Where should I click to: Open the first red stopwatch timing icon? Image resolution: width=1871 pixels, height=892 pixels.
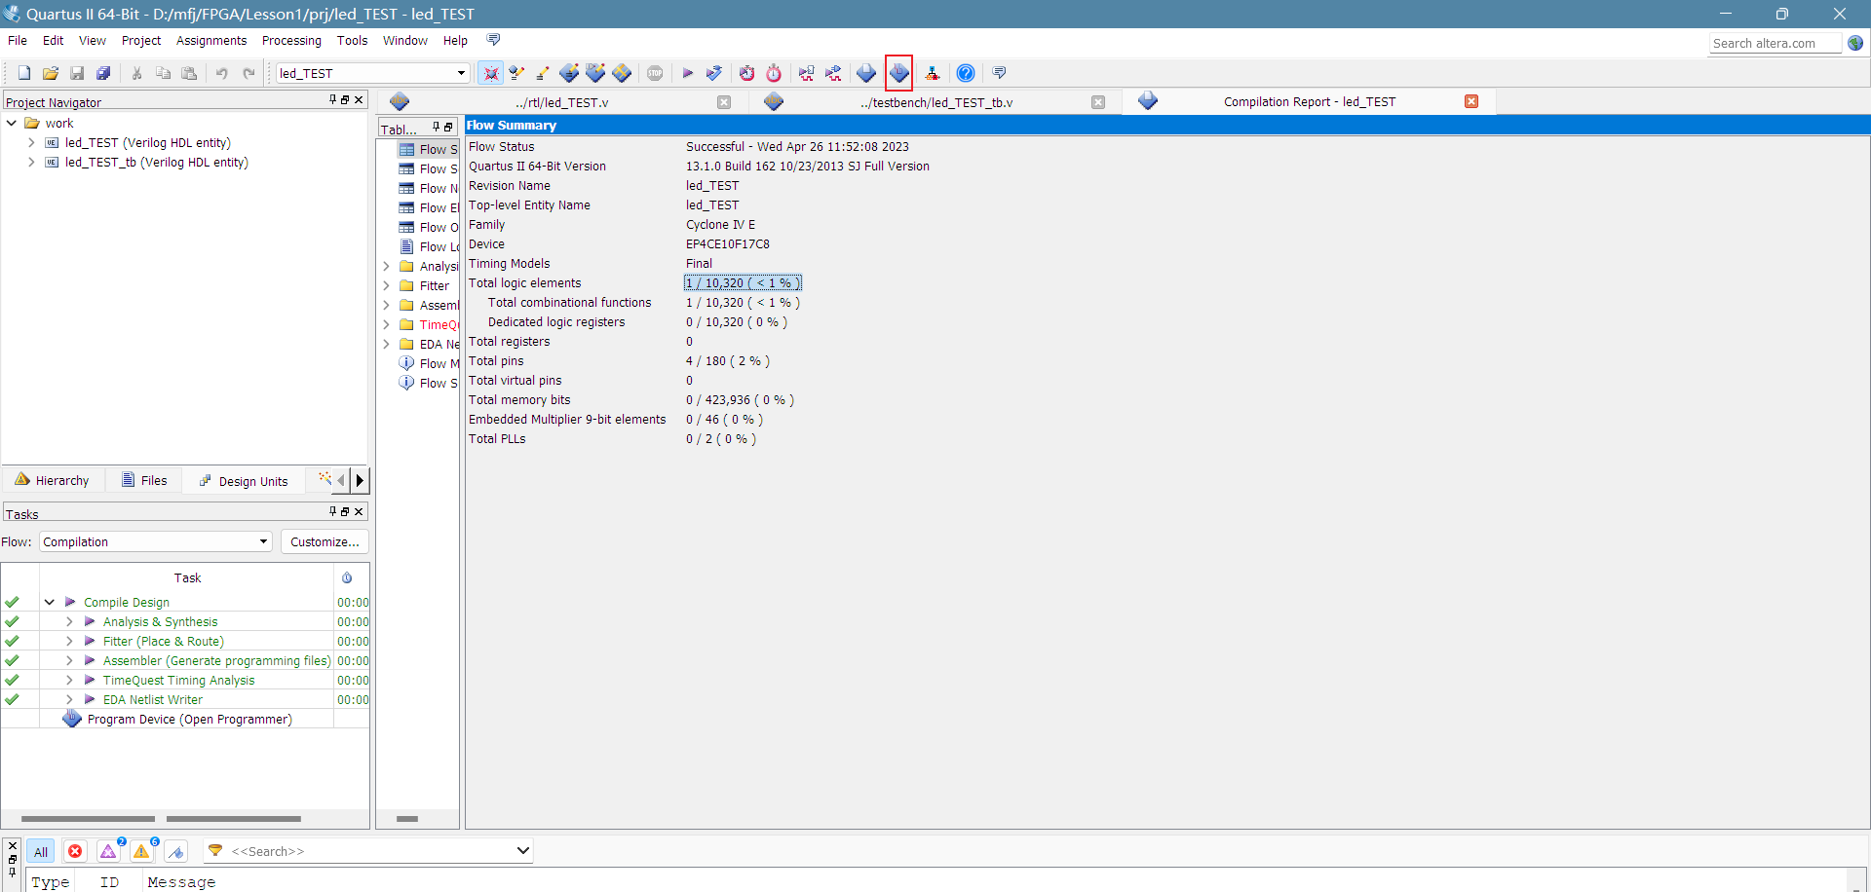(747, 73)
